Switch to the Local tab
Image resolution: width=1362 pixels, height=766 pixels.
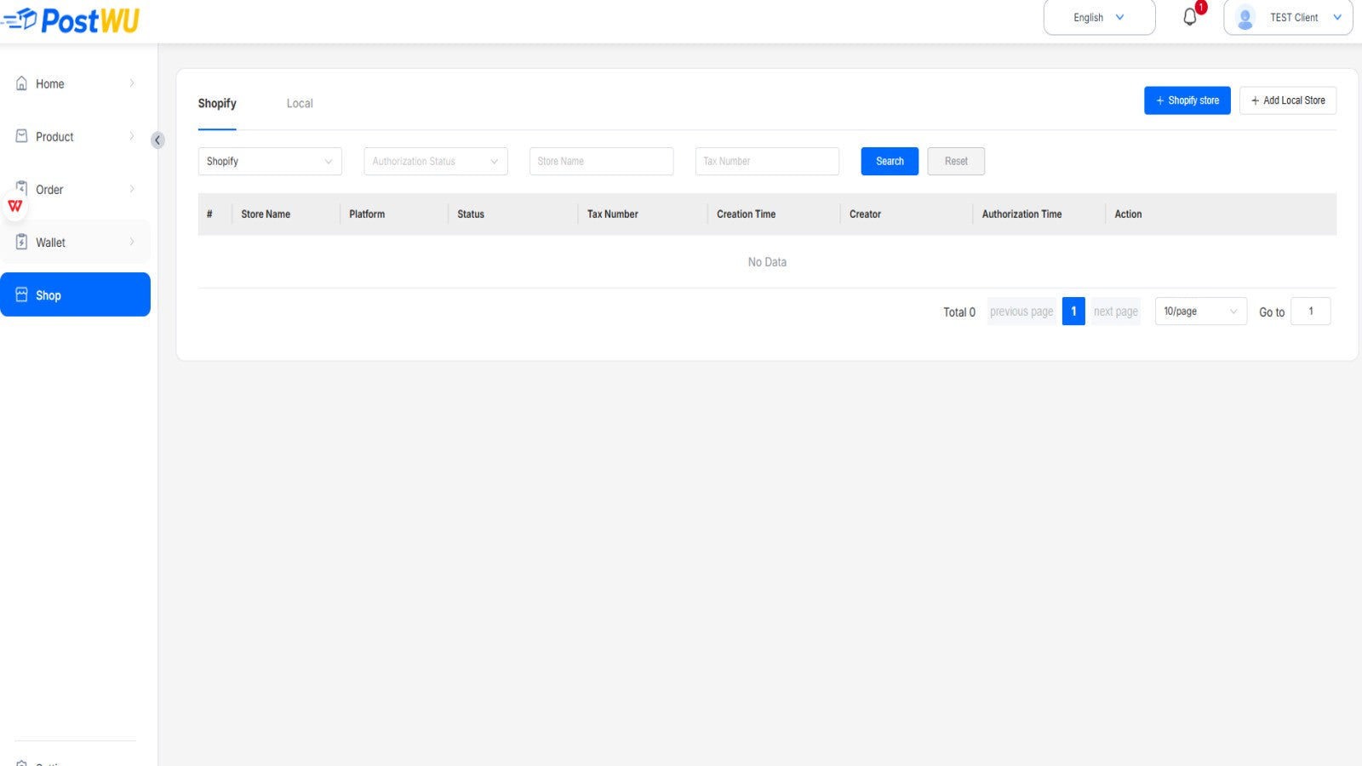coord(300,103)
